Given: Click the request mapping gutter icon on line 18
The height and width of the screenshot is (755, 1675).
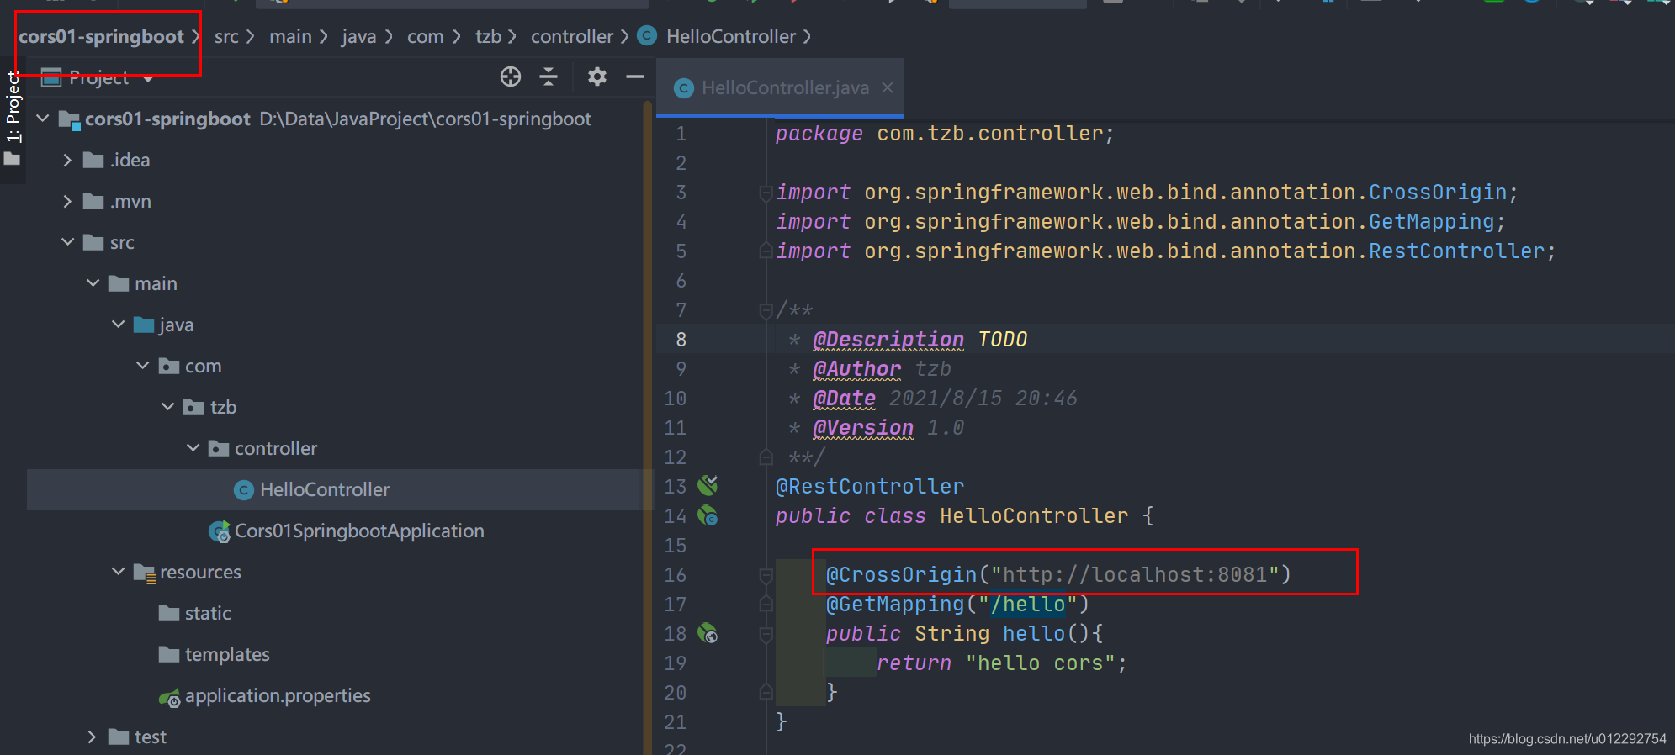Looking at the screenshot, I should pyautogui.click(x=708, y=633).
